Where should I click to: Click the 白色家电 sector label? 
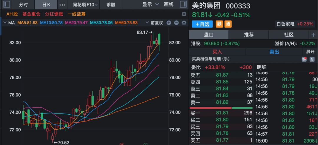click(x=285, y=24)
